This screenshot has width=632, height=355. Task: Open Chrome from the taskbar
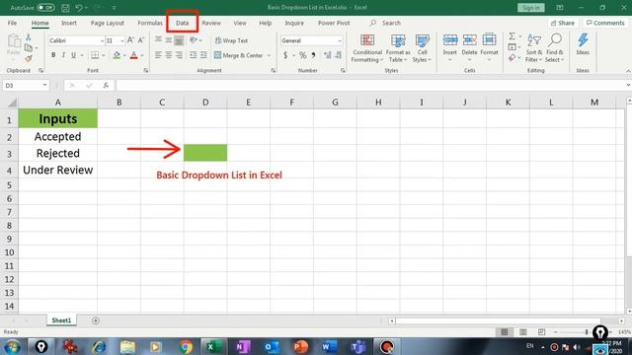coord(186,346)
